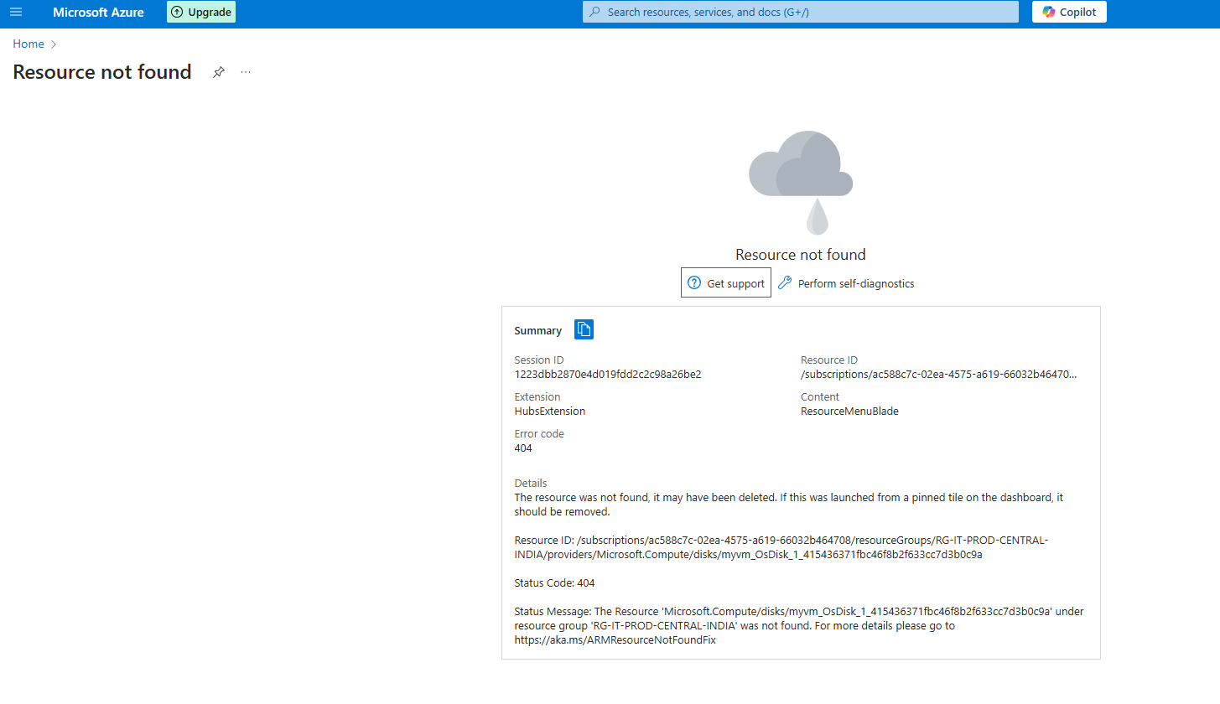The image size is (1220, 704).
Task: Click the 404 value under Error code
Action: pos(523,448)
